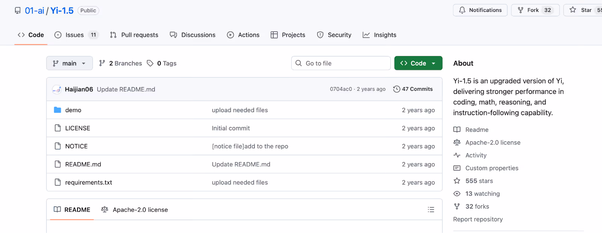
Task: Click the Report repository link
Action: coord(478,219)
